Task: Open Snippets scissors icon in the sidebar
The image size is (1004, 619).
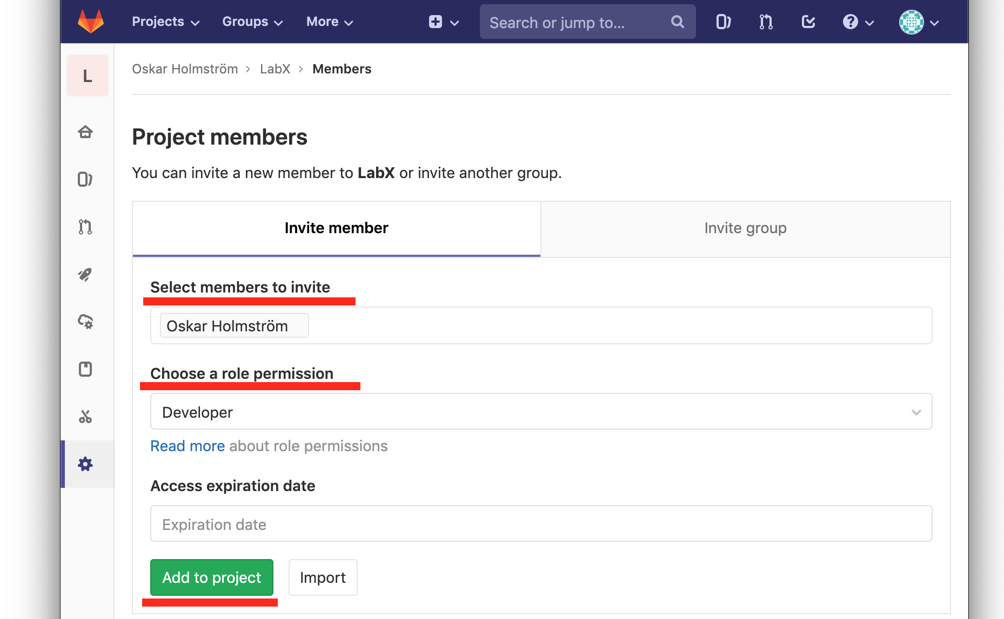Action: [85, 417]
